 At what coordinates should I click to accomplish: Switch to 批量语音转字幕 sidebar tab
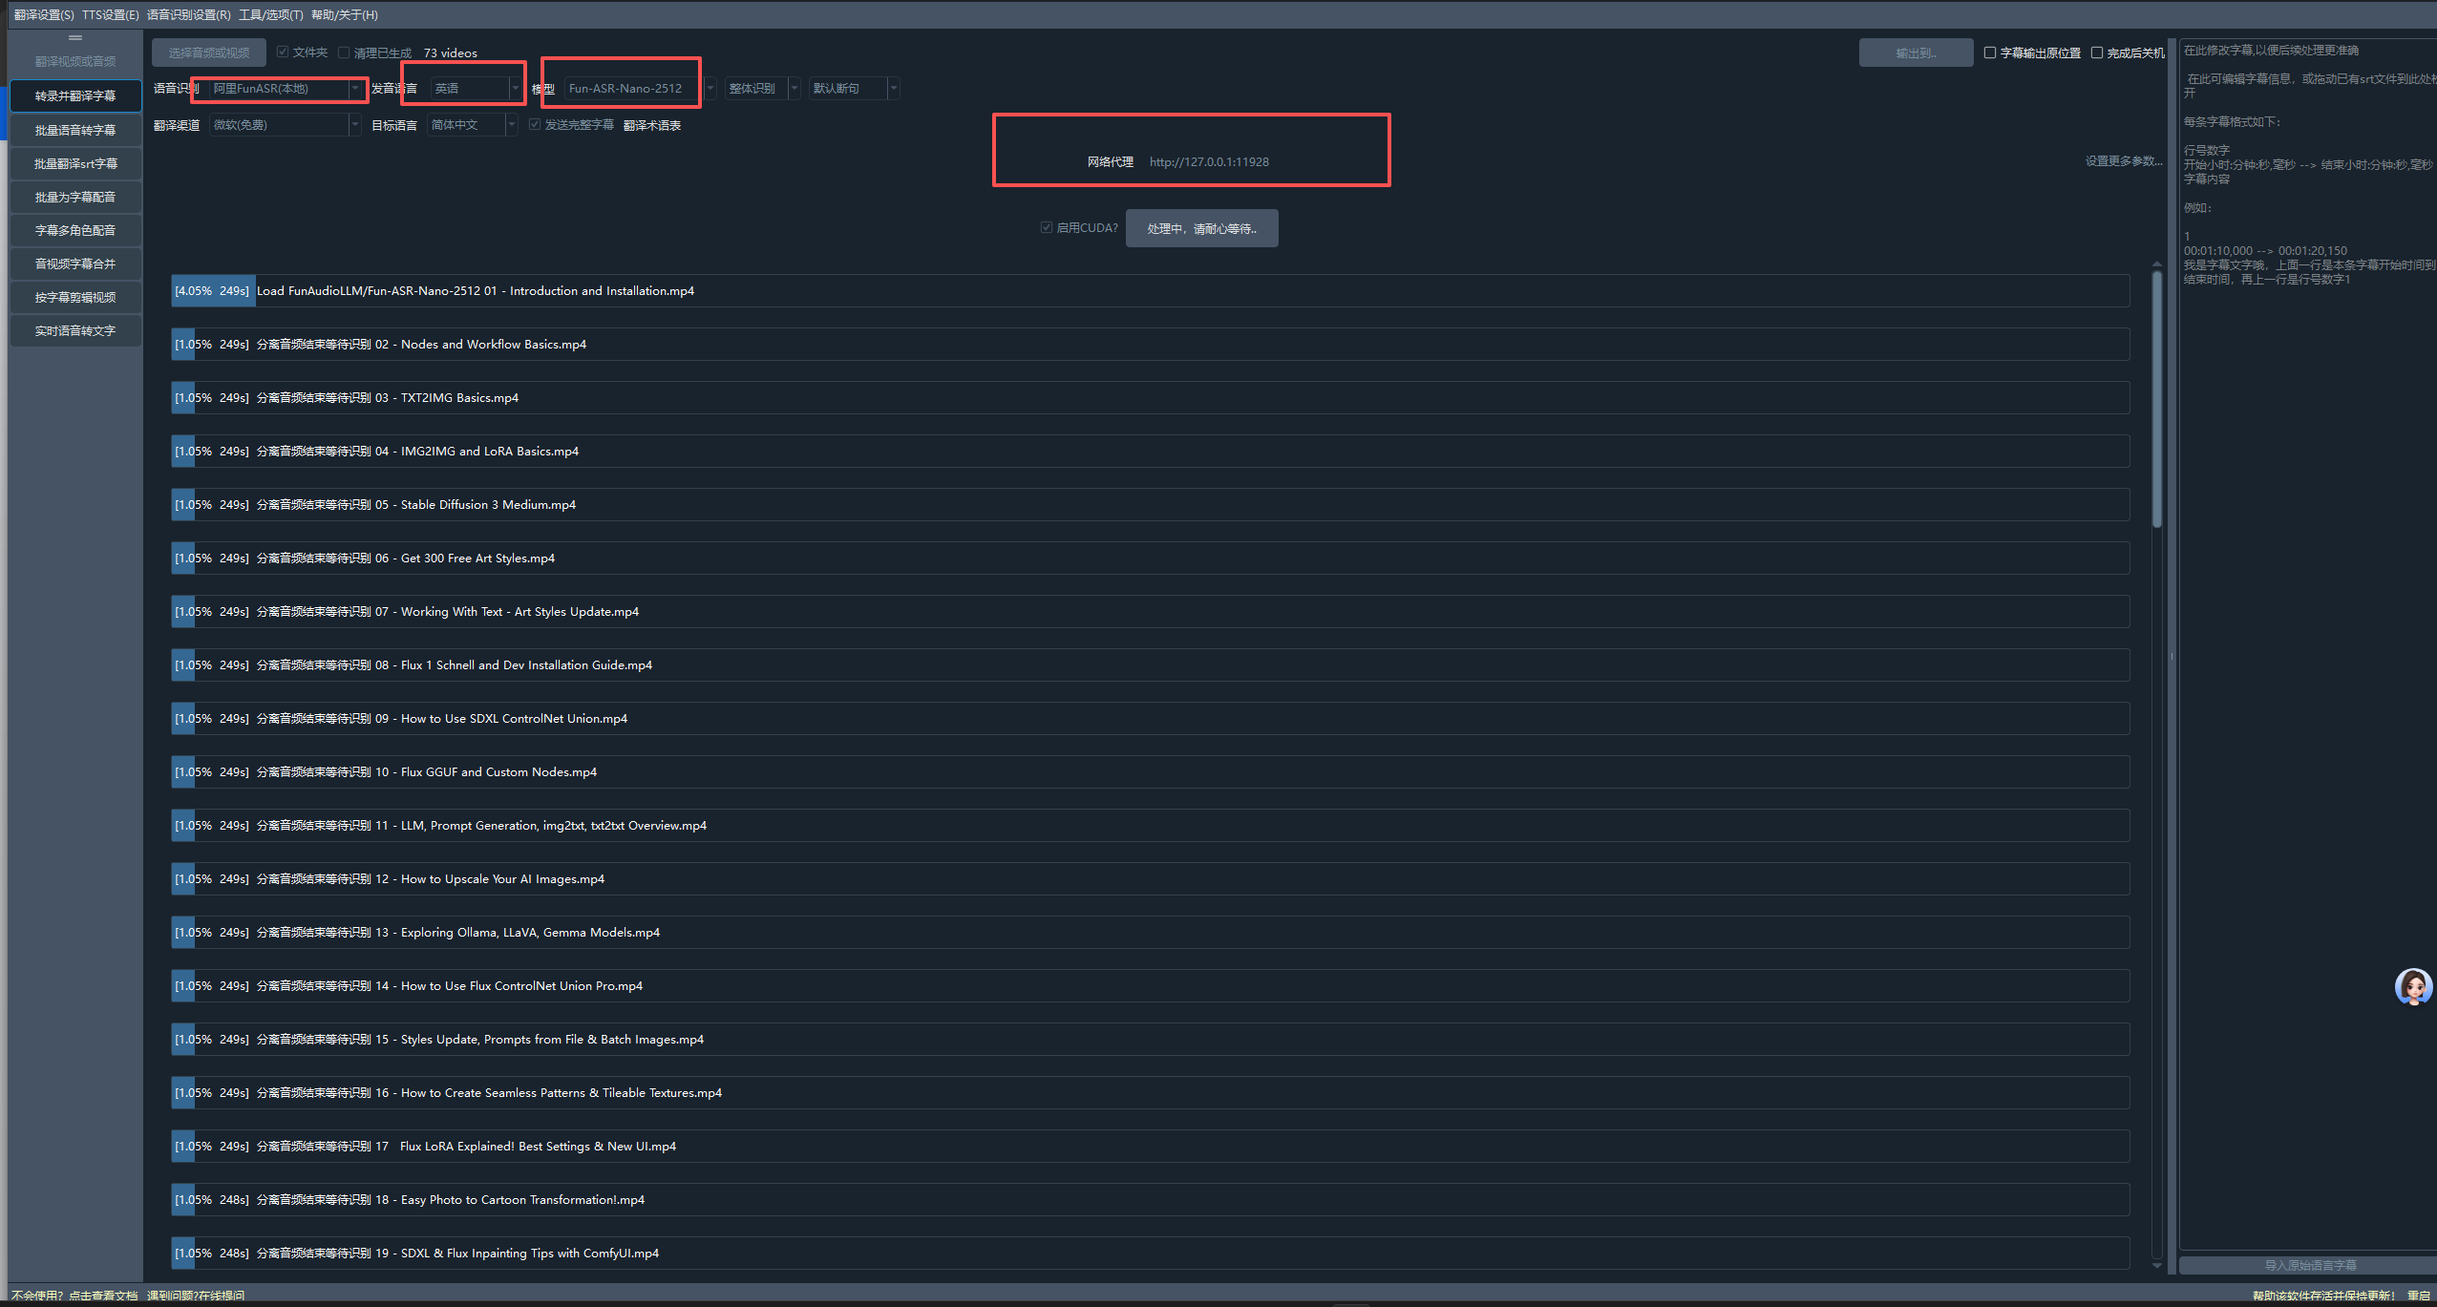tap(75, 130)
